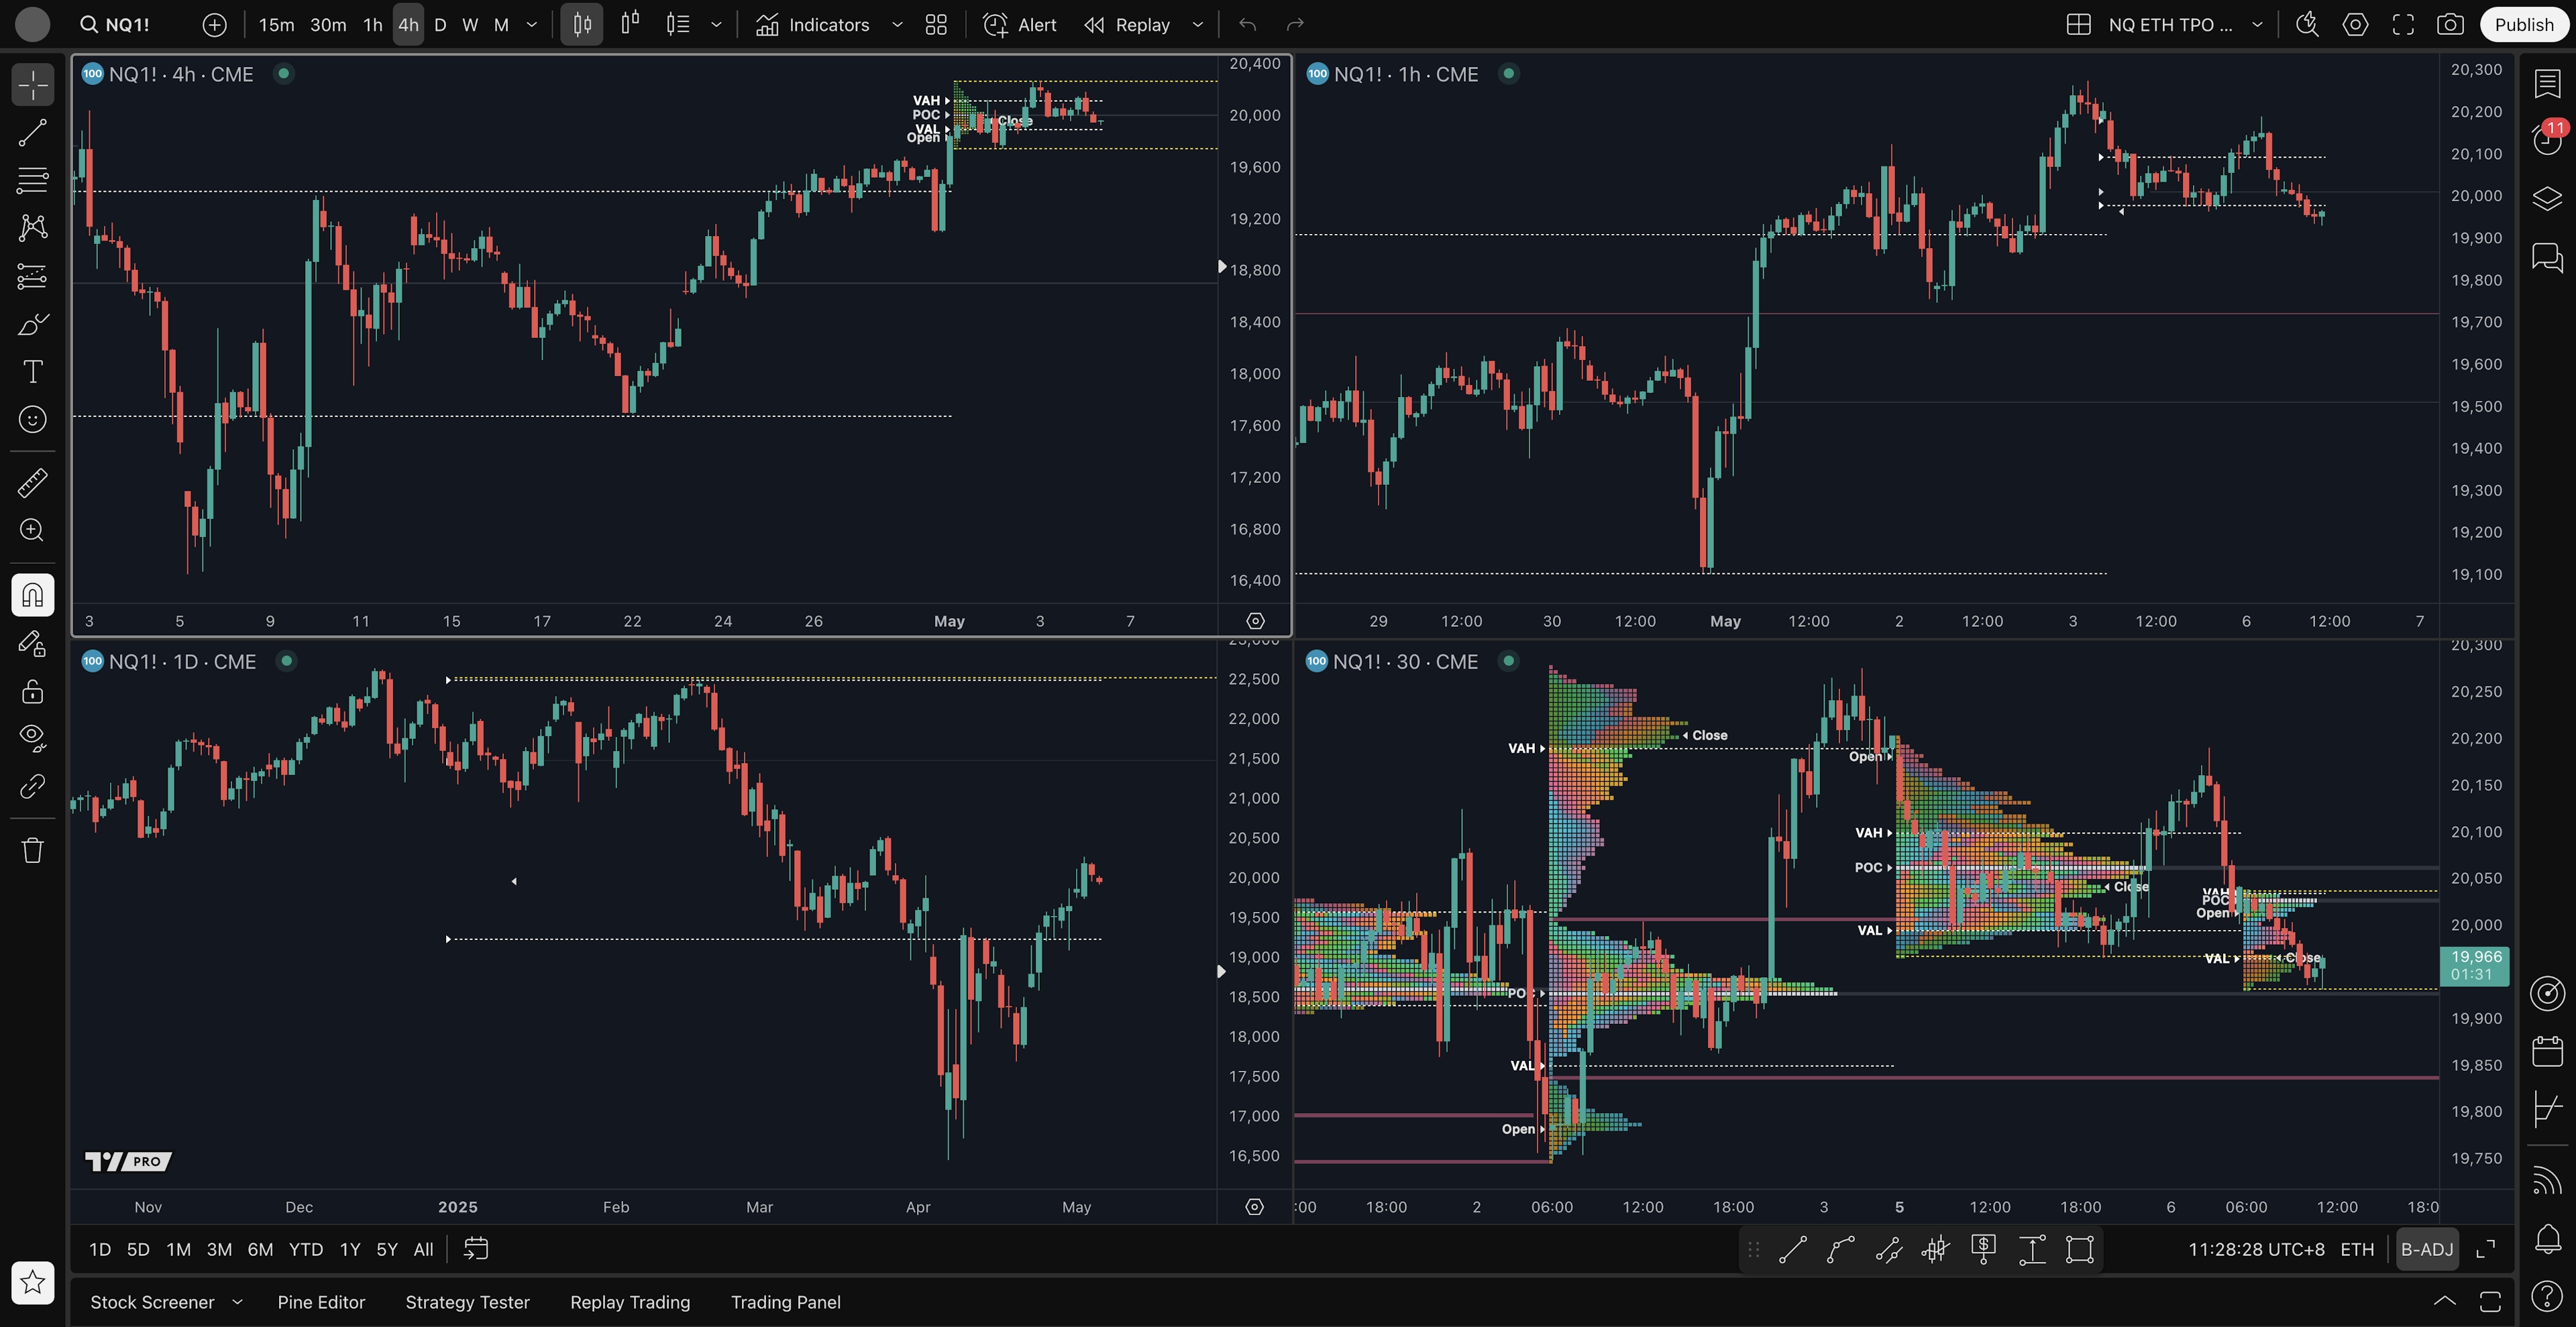Click the NQ1! symbol search field
This screenshot has width=2576, height=1327.
[x=127, y=25]
